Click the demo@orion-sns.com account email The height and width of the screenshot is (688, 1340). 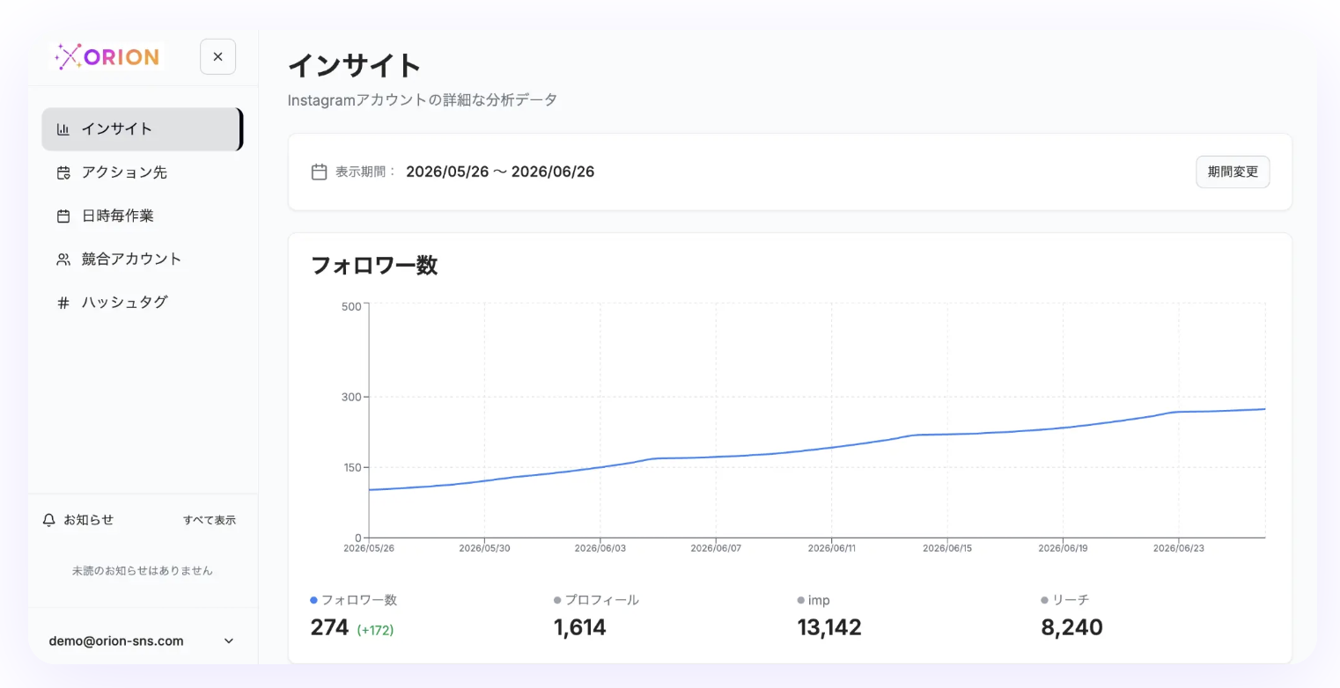tap(116, 641)
